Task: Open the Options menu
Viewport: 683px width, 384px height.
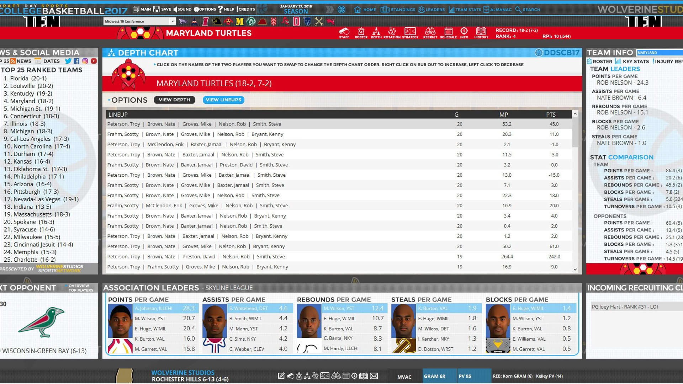Action: click(205, 9)
